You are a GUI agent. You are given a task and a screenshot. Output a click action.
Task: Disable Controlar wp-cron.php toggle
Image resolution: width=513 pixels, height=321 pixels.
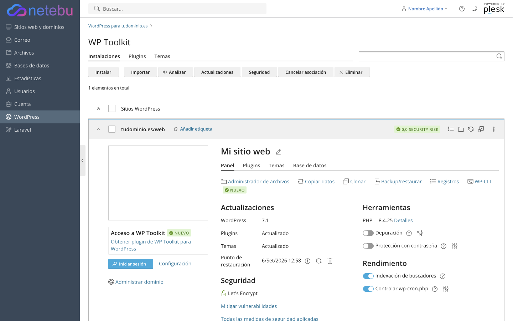368,289
